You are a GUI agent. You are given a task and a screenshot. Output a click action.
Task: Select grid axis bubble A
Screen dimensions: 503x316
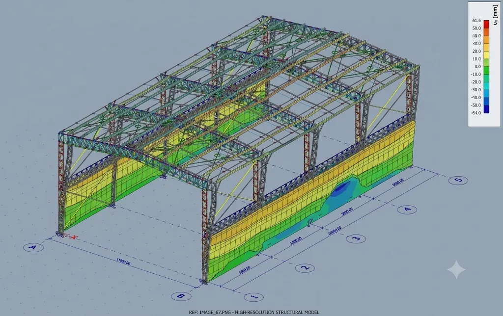[x=33, y=247]
